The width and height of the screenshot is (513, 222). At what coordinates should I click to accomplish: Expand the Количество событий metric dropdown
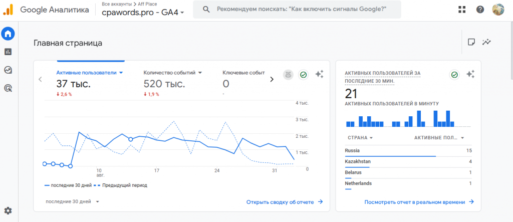coord(173,72)
